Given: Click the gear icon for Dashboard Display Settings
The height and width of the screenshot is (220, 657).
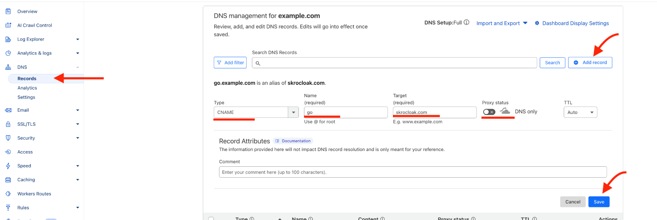Looking at the screenshot, I should tap(537, 23).
